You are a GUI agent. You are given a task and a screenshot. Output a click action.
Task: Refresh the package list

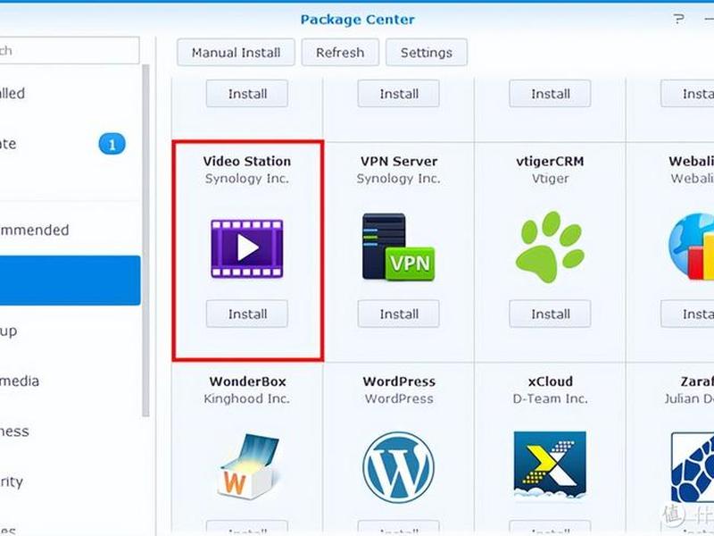(340, 53)
